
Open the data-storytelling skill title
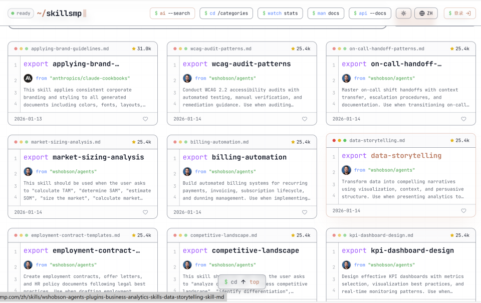[406, 156]
